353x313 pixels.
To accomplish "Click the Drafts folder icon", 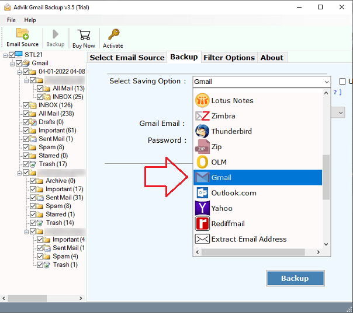I will point(33,122).
